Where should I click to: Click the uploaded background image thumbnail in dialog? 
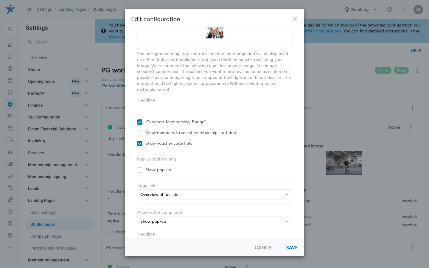[214, 32]
